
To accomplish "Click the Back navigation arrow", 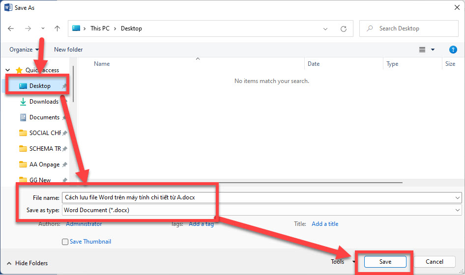I will (x=11, y=28).
